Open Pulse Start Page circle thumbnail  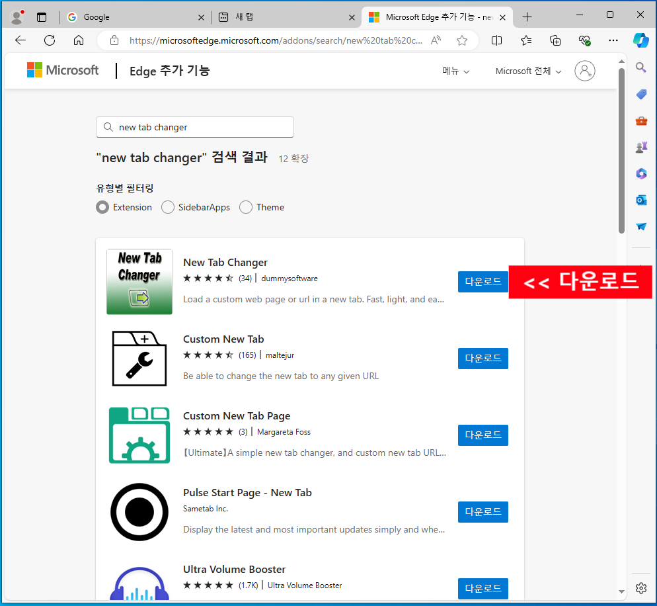click(x=139, y=512)
